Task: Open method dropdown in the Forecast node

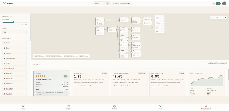Action: coord(124,40)
